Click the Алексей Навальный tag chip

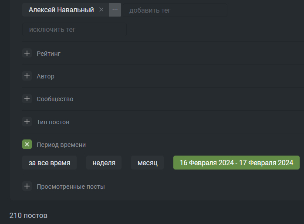61,10
